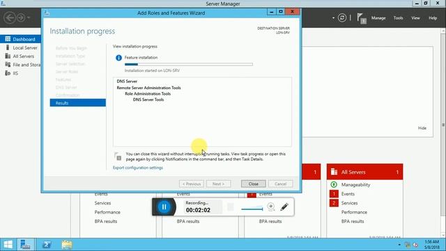This screenshot has width=446, height=251.
Task: Click DNS Server Tools list entry
Action: pos(148,100)
